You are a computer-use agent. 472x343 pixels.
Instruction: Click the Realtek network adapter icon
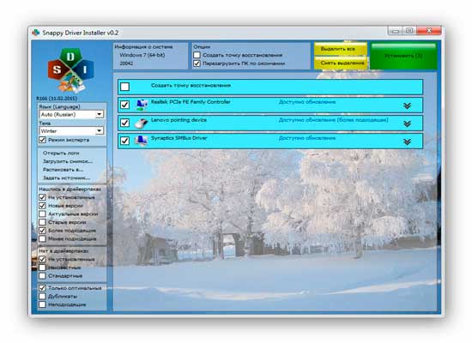[x=142, y=105]
